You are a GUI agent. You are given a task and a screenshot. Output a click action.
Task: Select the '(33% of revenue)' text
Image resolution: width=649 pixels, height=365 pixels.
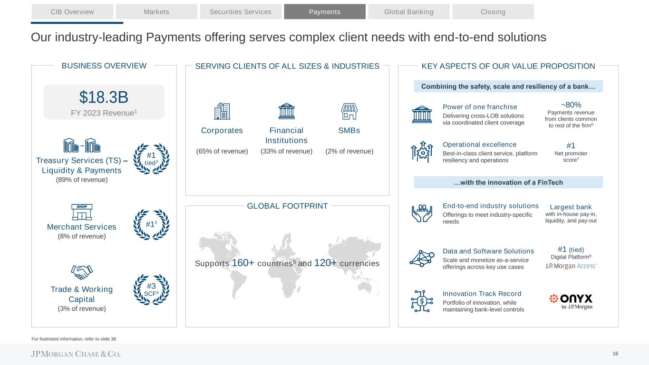tap(286, 151)
